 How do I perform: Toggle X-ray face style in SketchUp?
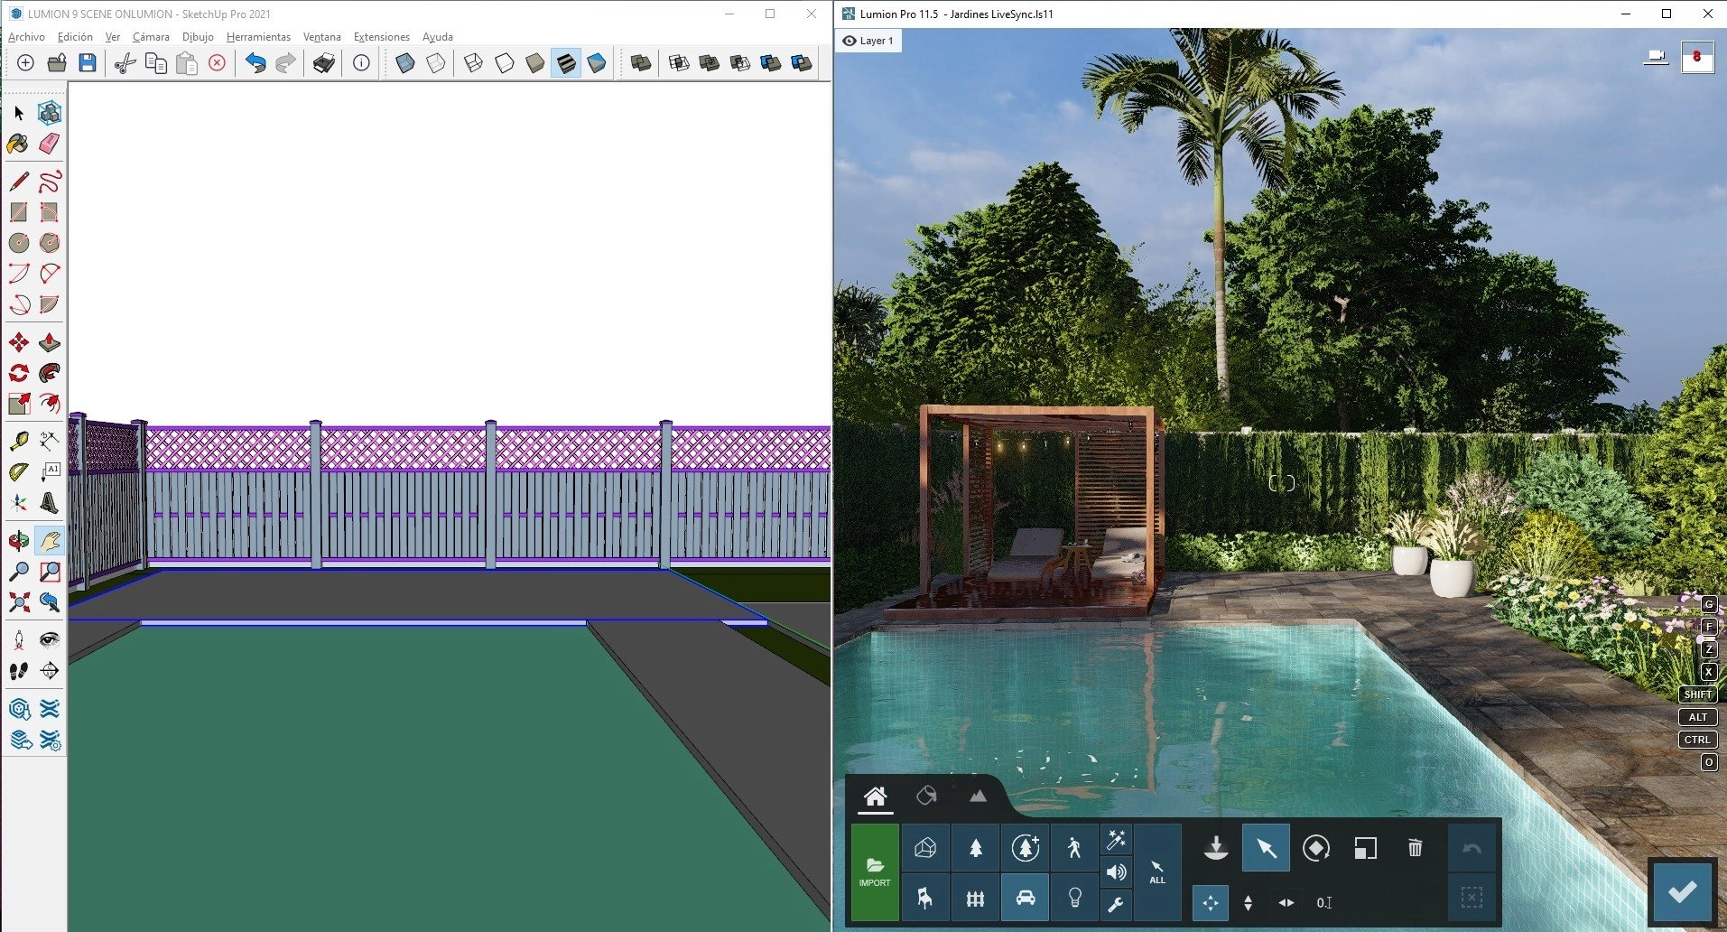[405, 63]
